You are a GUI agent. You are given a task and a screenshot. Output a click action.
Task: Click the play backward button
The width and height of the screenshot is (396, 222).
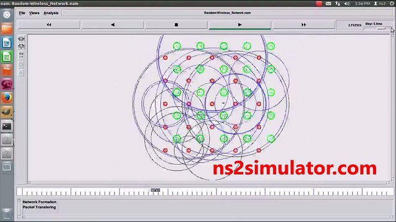113,25
